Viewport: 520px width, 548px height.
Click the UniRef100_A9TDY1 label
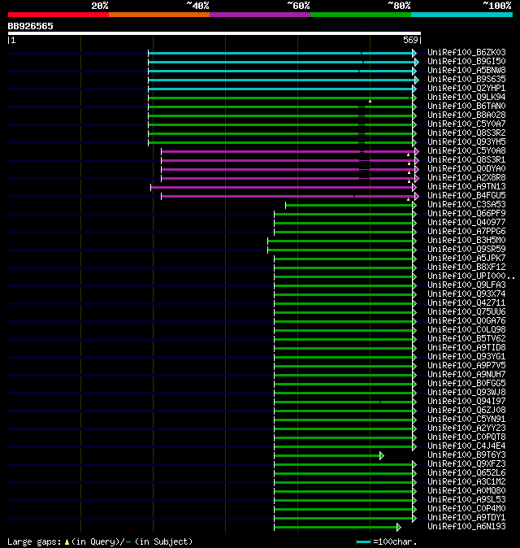point(466,518)
